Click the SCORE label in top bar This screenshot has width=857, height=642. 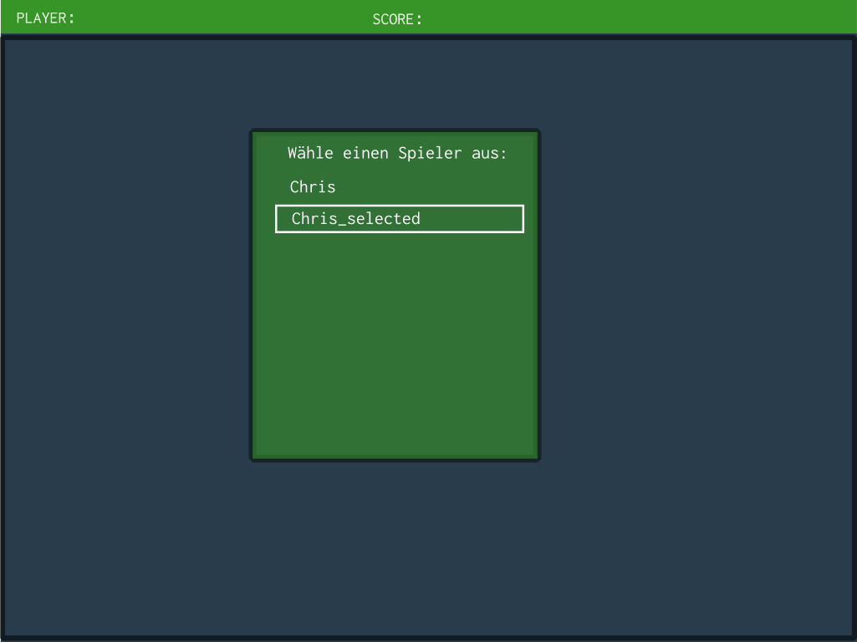click(x=397, y=18)
